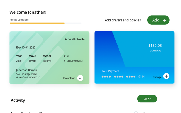
Task: Click the search magnifier icon near Activity
Action: pos(136,112)
